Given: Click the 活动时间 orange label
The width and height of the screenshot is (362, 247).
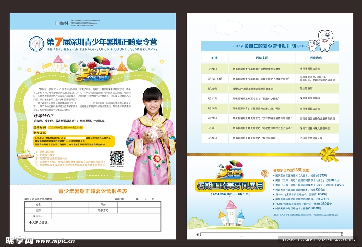Looking at the screenshot, I should click(40, 127).
